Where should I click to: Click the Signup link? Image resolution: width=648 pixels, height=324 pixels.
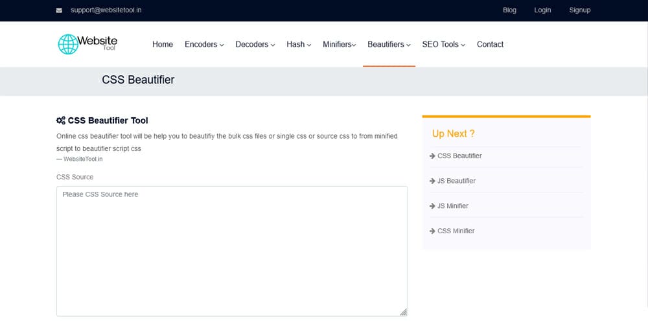click(x=579, y=10)
